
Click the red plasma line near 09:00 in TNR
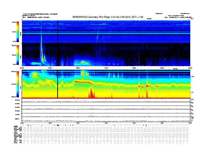[x=82, y=82]
